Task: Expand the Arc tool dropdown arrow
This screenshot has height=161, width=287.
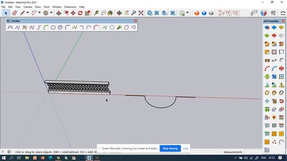Action: coord(39,13)
